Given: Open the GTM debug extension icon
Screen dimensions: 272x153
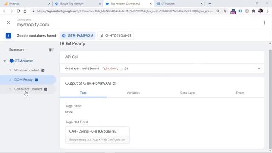Looking at the screenshot, I should coord(233,11).
